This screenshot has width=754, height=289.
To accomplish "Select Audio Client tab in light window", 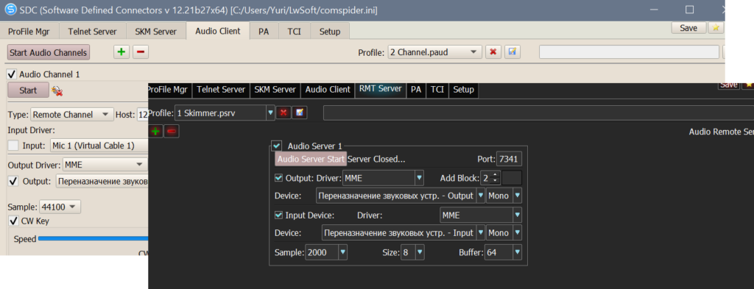I will click(218, 31).
